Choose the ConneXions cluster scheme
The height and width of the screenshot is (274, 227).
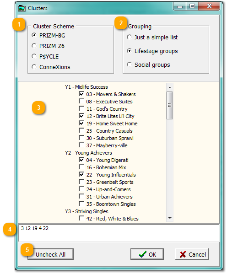[34, 67]
